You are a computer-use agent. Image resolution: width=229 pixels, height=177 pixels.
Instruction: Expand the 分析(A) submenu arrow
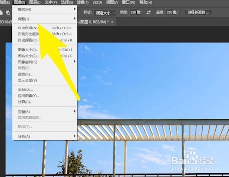[x=75, y=136]
